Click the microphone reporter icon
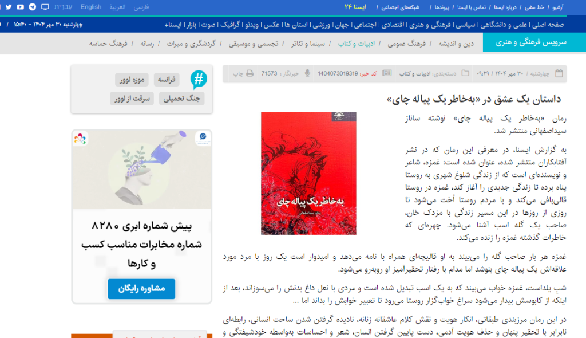 307,74
